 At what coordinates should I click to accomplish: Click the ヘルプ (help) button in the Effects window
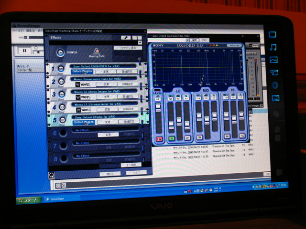[x=136, y=173]
